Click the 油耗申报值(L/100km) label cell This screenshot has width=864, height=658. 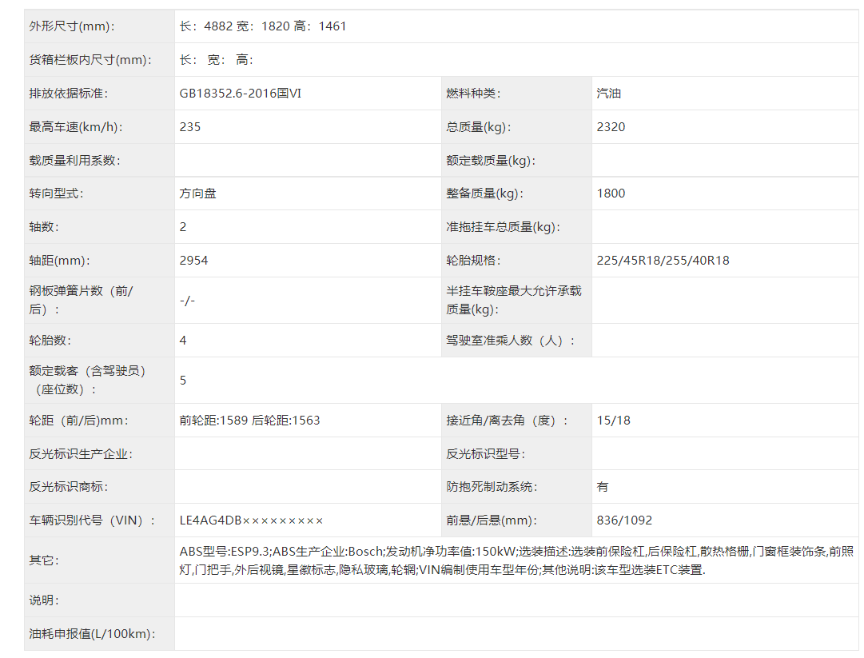click(92, 634)
